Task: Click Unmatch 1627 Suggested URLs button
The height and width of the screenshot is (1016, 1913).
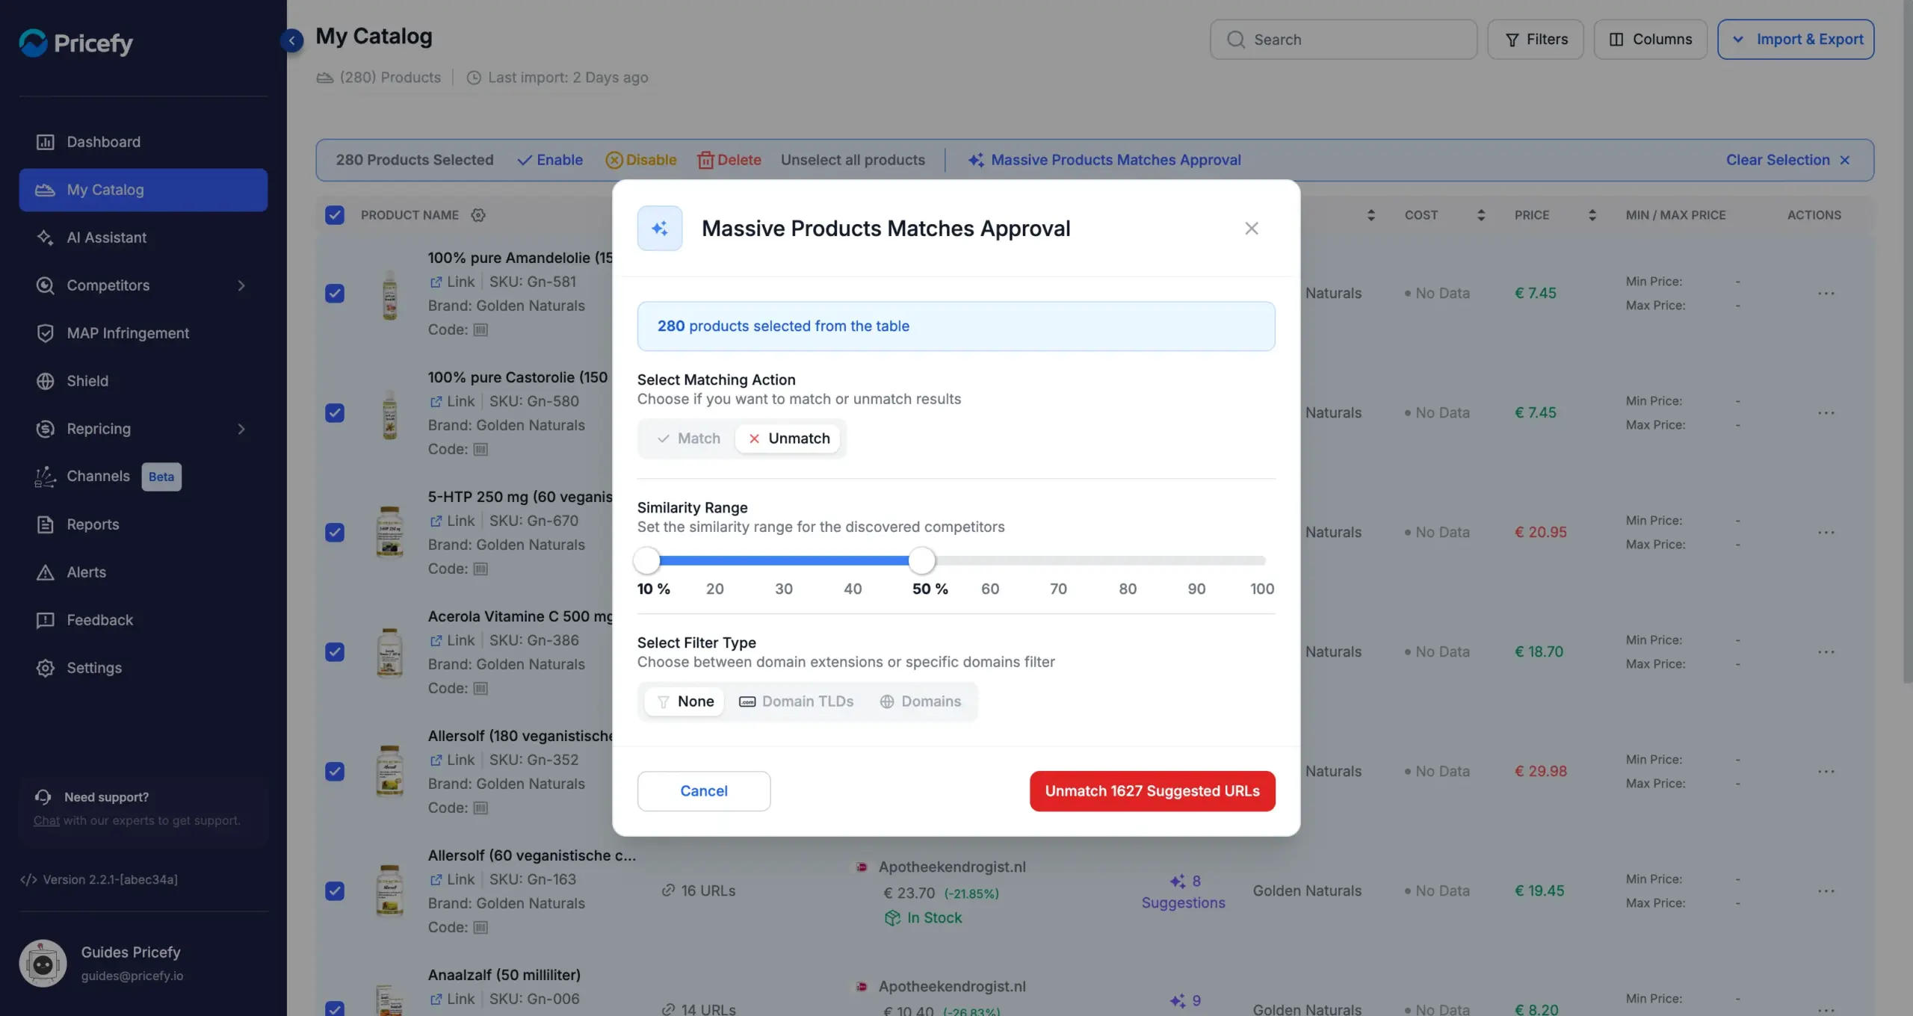Action: pyautogui.click(x=1152, y=791)
